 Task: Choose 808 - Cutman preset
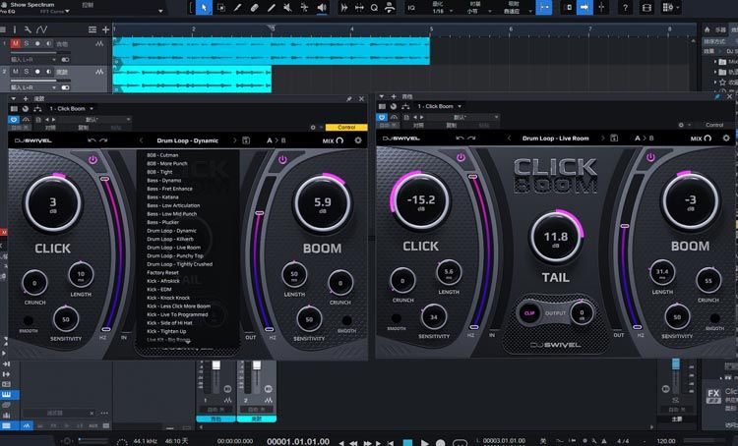point(162,155)
